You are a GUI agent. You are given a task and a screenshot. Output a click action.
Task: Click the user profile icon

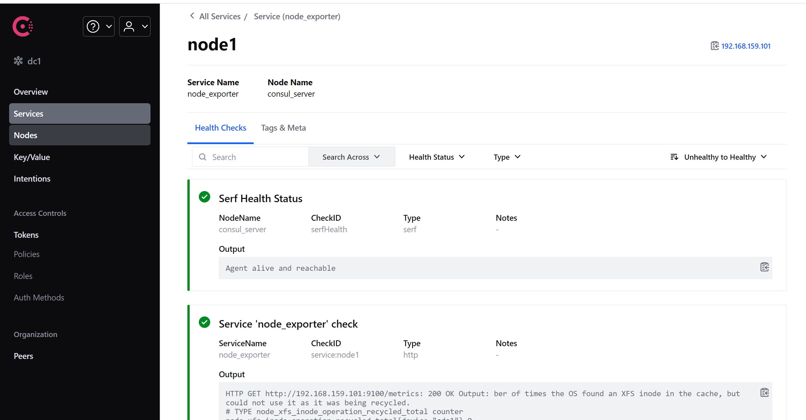tap(129, 26)
